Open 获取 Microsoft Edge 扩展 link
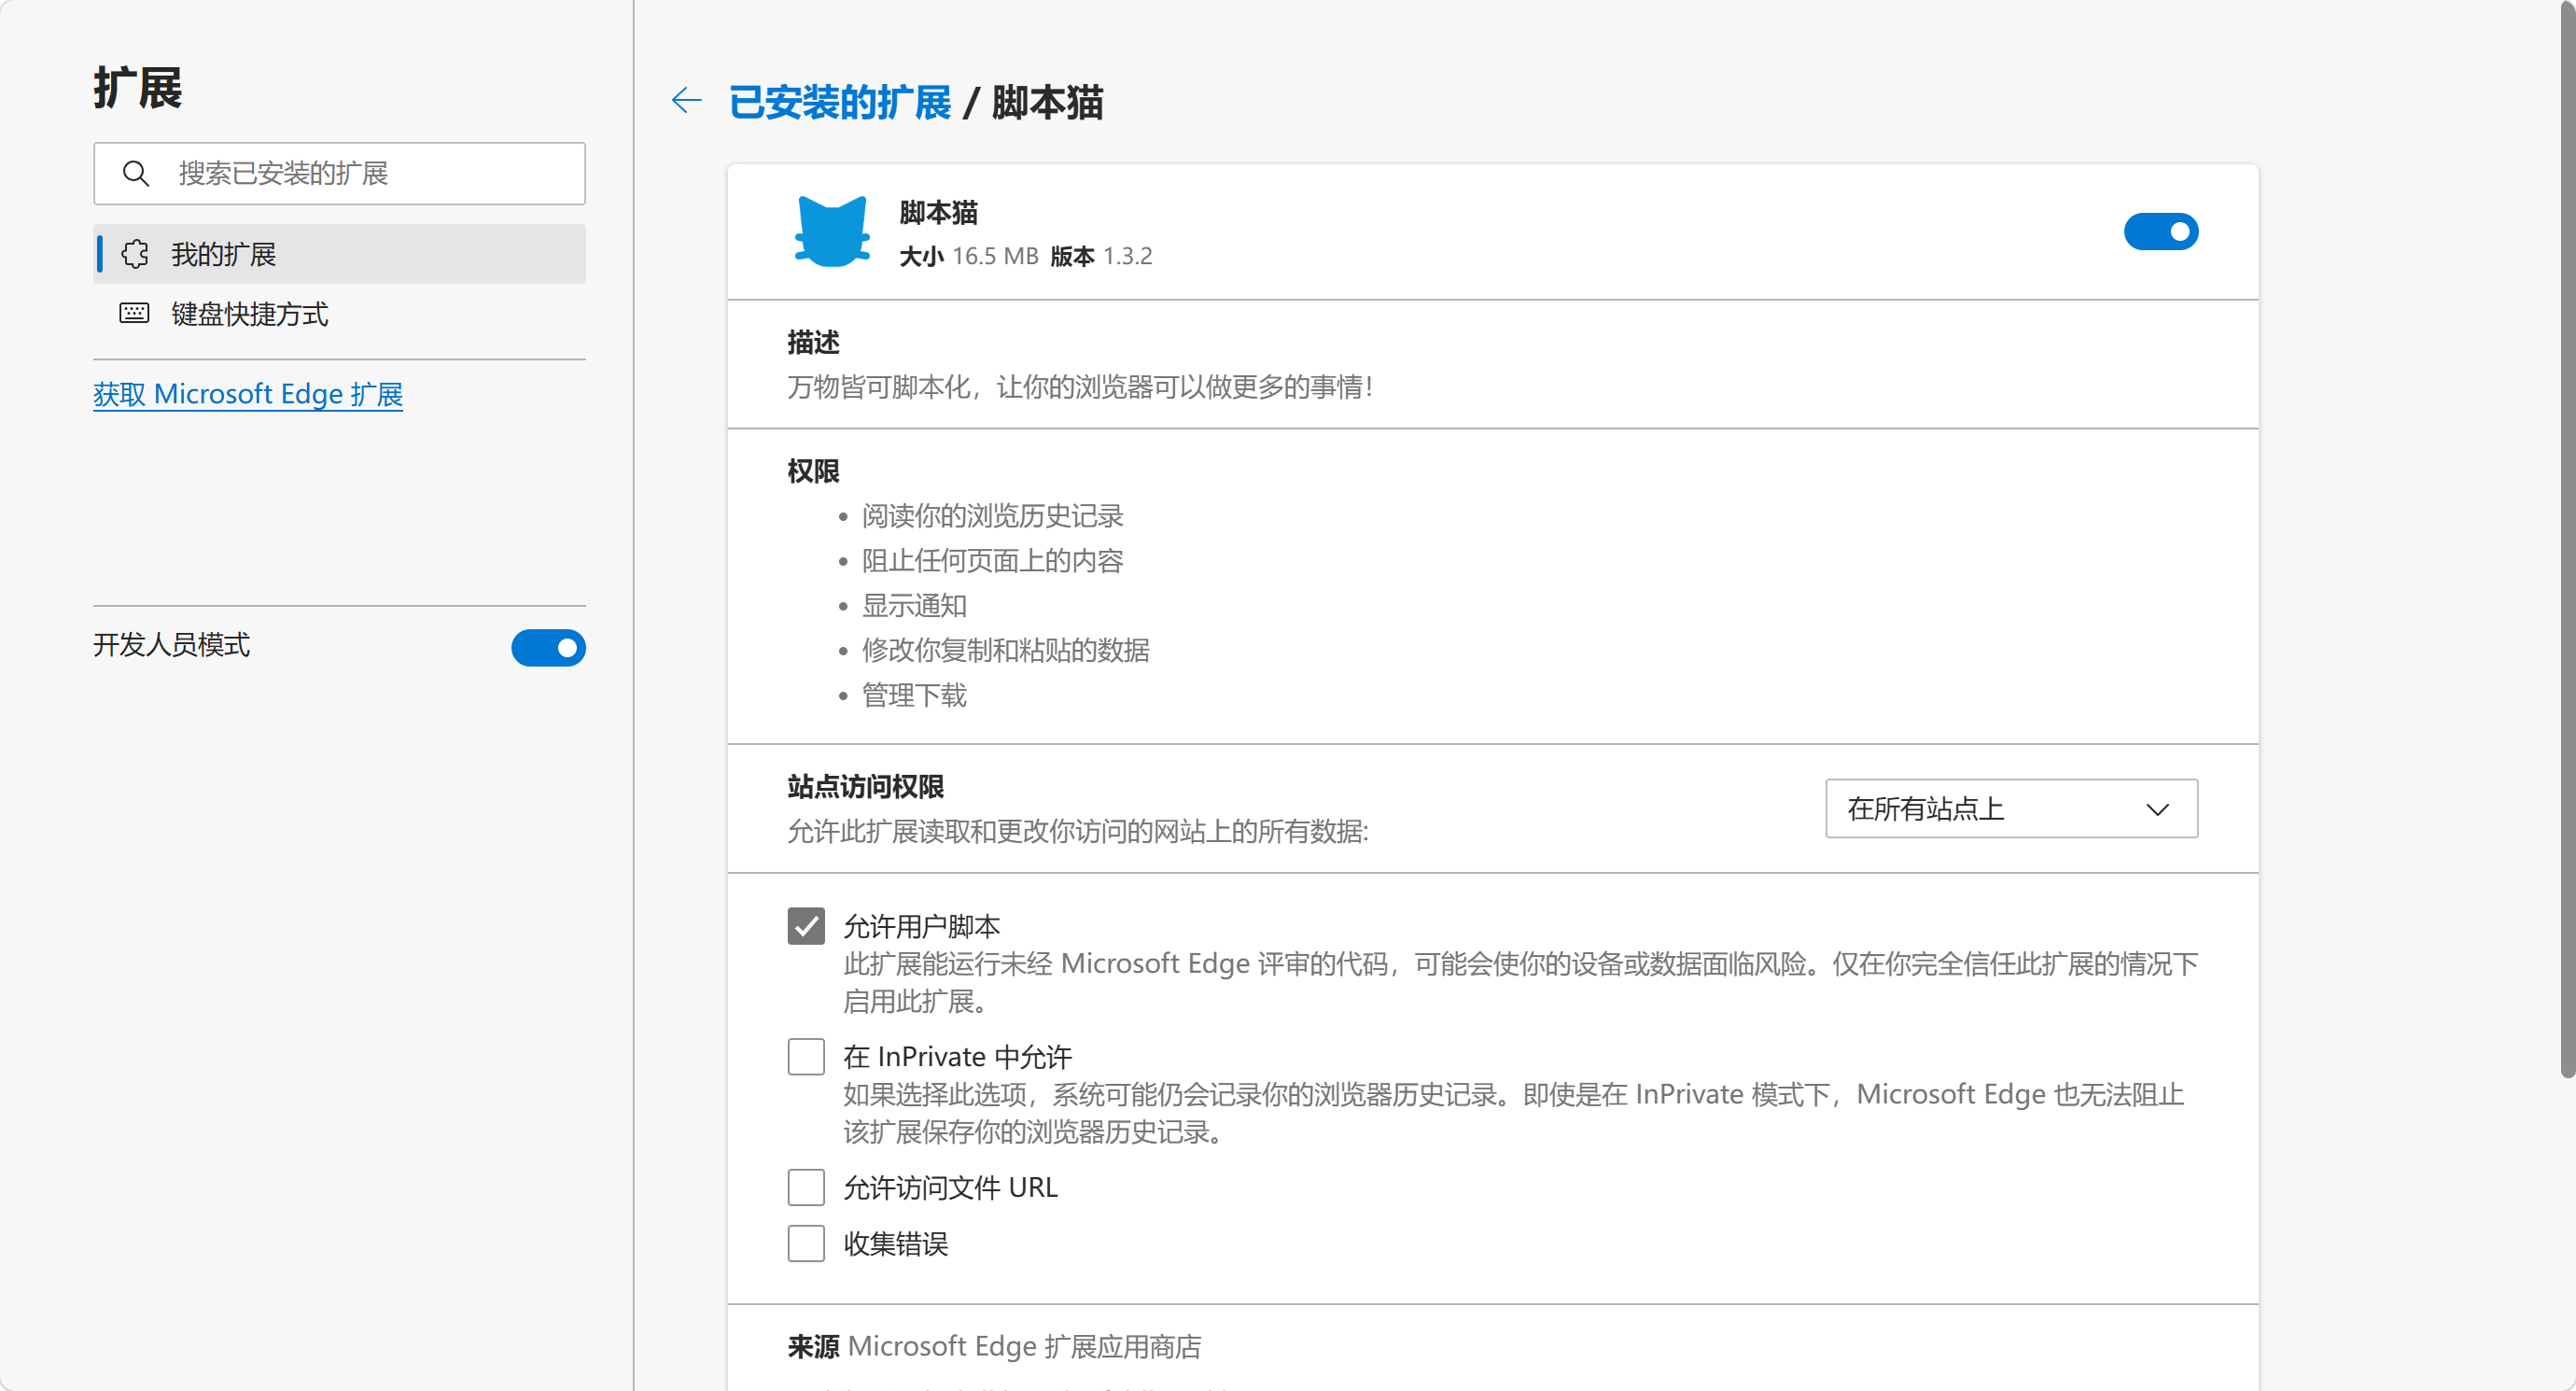Screen dimensions: 2576x1391 (248, 394)
